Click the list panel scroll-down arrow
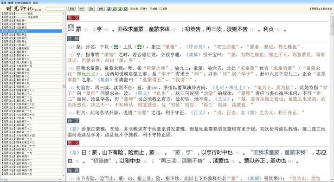 (x=64, y=176)
